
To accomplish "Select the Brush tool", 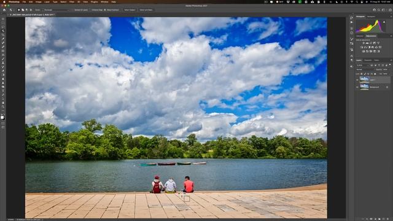I will [x=4, y=59].
